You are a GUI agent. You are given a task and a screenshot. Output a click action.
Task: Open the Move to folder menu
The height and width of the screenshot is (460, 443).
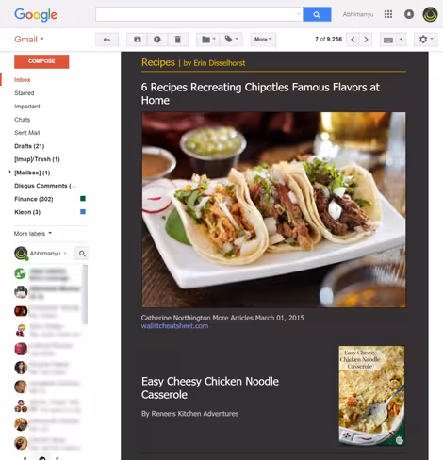[x=208, y=40]
